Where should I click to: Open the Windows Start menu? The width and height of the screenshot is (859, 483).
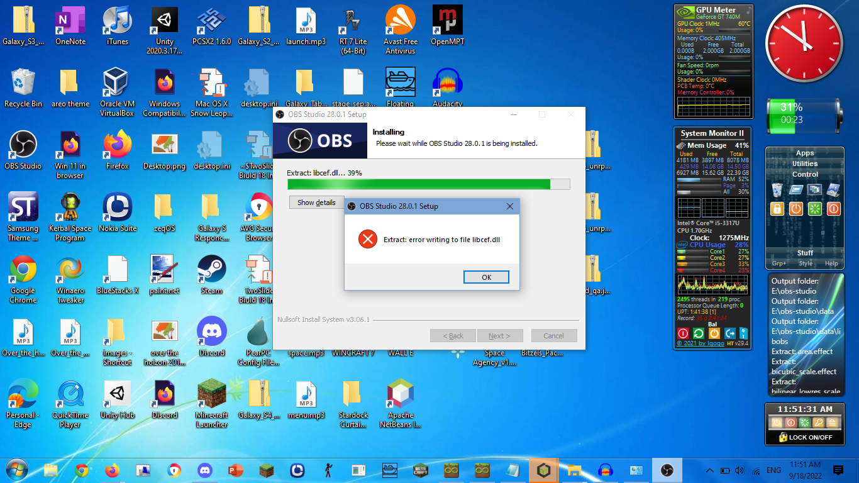(x=16, y=470)
